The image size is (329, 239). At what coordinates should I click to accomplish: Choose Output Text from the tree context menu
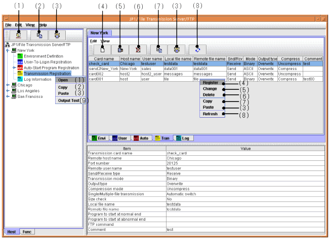pyautogui.click(x=69, y=100)
